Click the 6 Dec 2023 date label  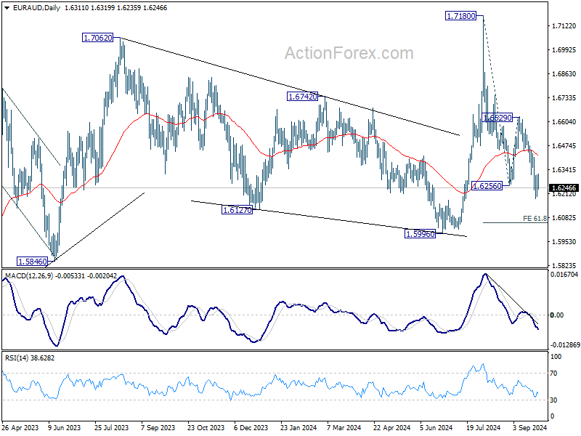pyautogui.click(x=251, y=427)
